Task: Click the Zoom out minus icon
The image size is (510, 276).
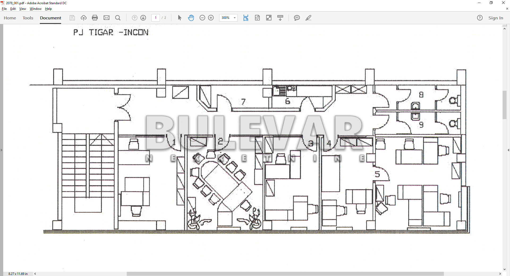Action: (x=202, y=18)
